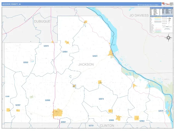Click ZIP code label 52037
The width and height of the screenshot is (175, 131).
point(63,122)
